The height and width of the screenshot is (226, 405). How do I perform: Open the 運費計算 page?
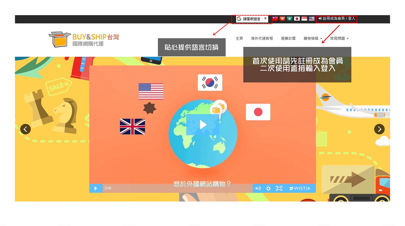[288, 38]
